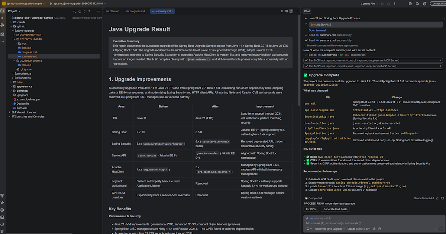Click the Collapse All icon in the Project panel
The height and width of the screenshot is (234, 446).
click(89, 11)
